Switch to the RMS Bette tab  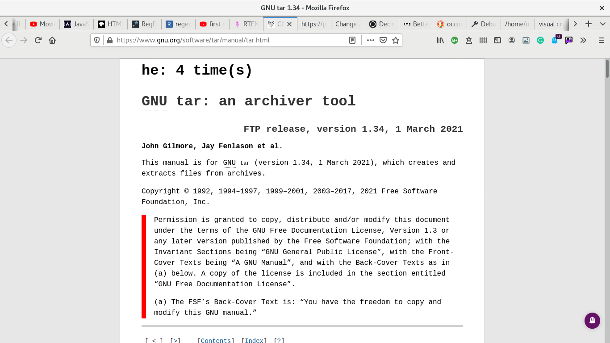click(416, 24)
